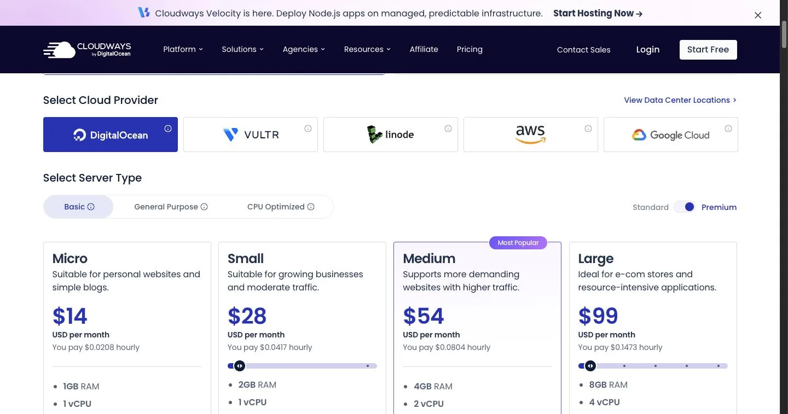
Task: Expand the Solutions menu
Action: coord(242,49)
